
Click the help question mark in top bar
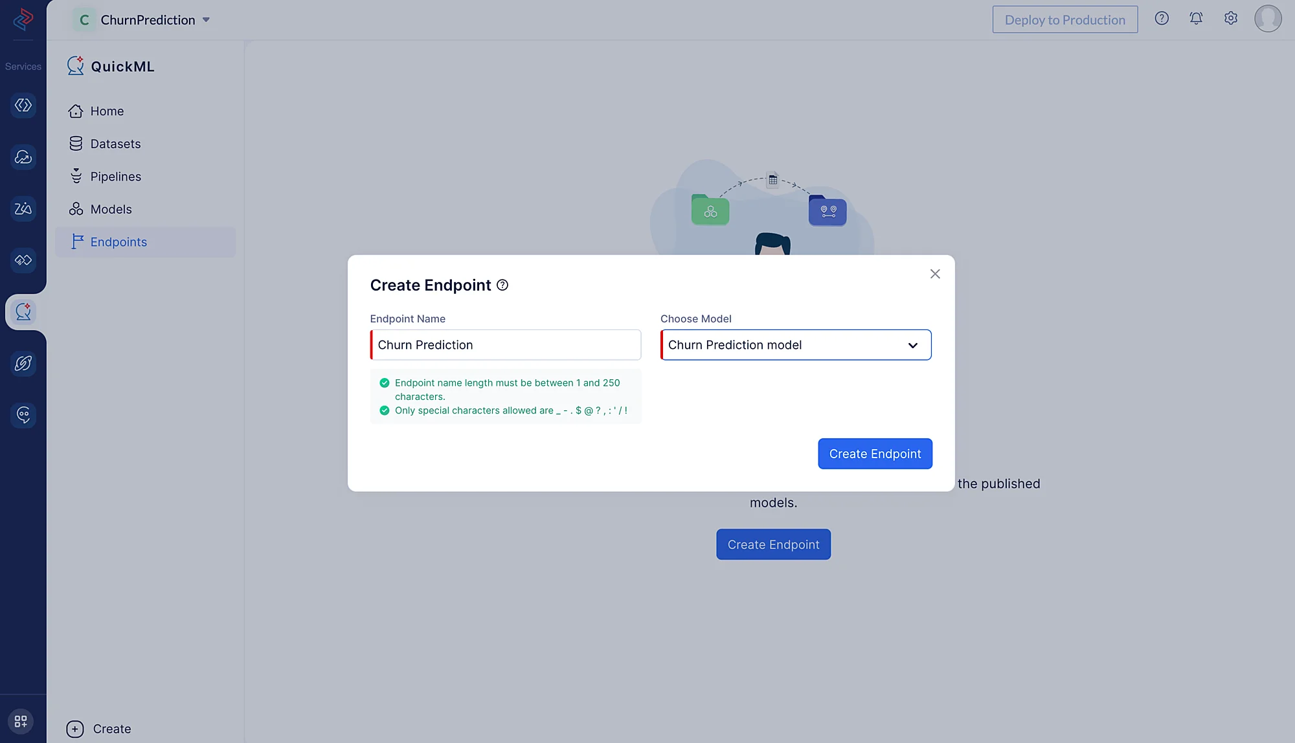click(1162, 19)
